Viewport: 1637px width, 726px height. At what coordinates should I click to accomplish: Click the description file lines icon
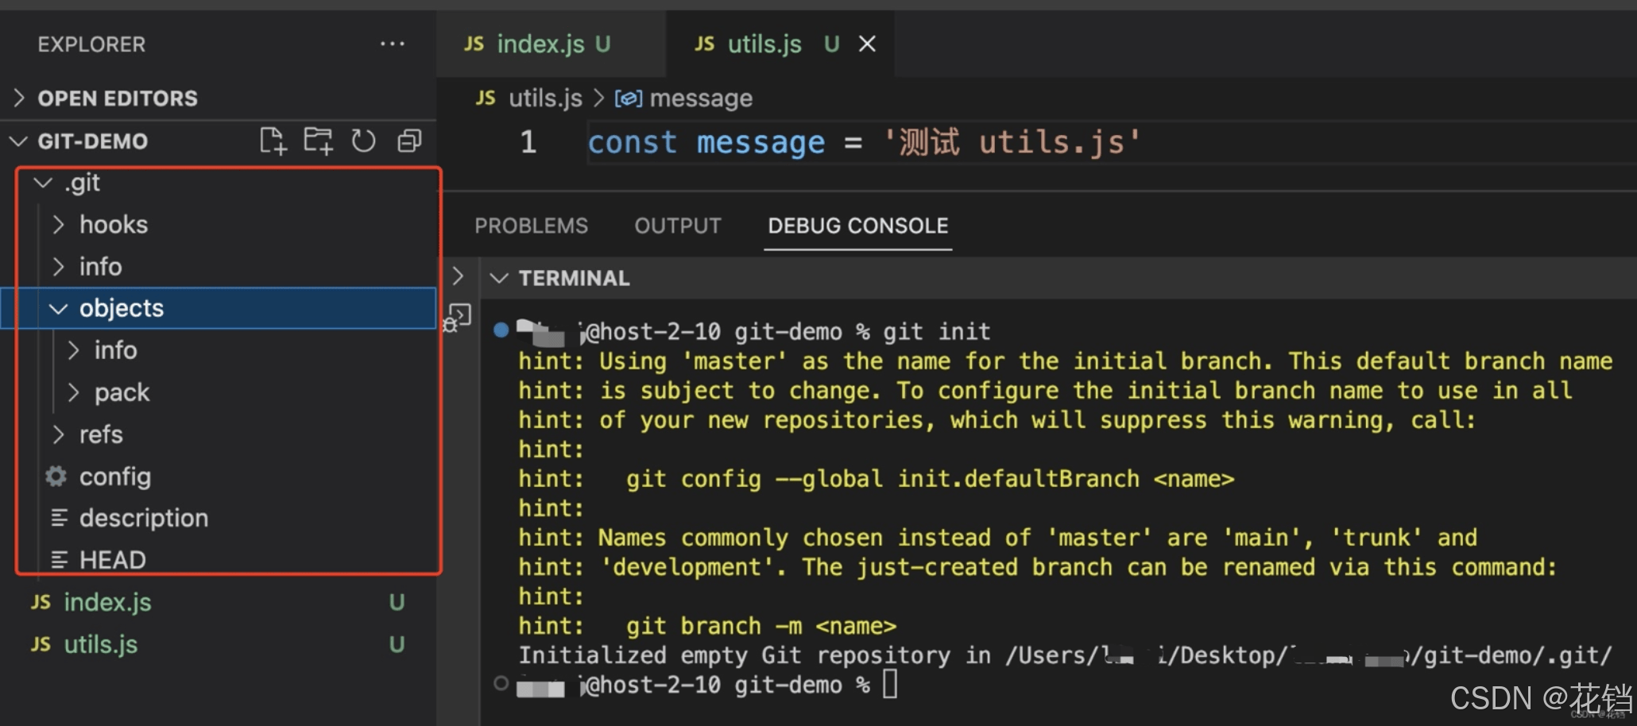(59, 518)
